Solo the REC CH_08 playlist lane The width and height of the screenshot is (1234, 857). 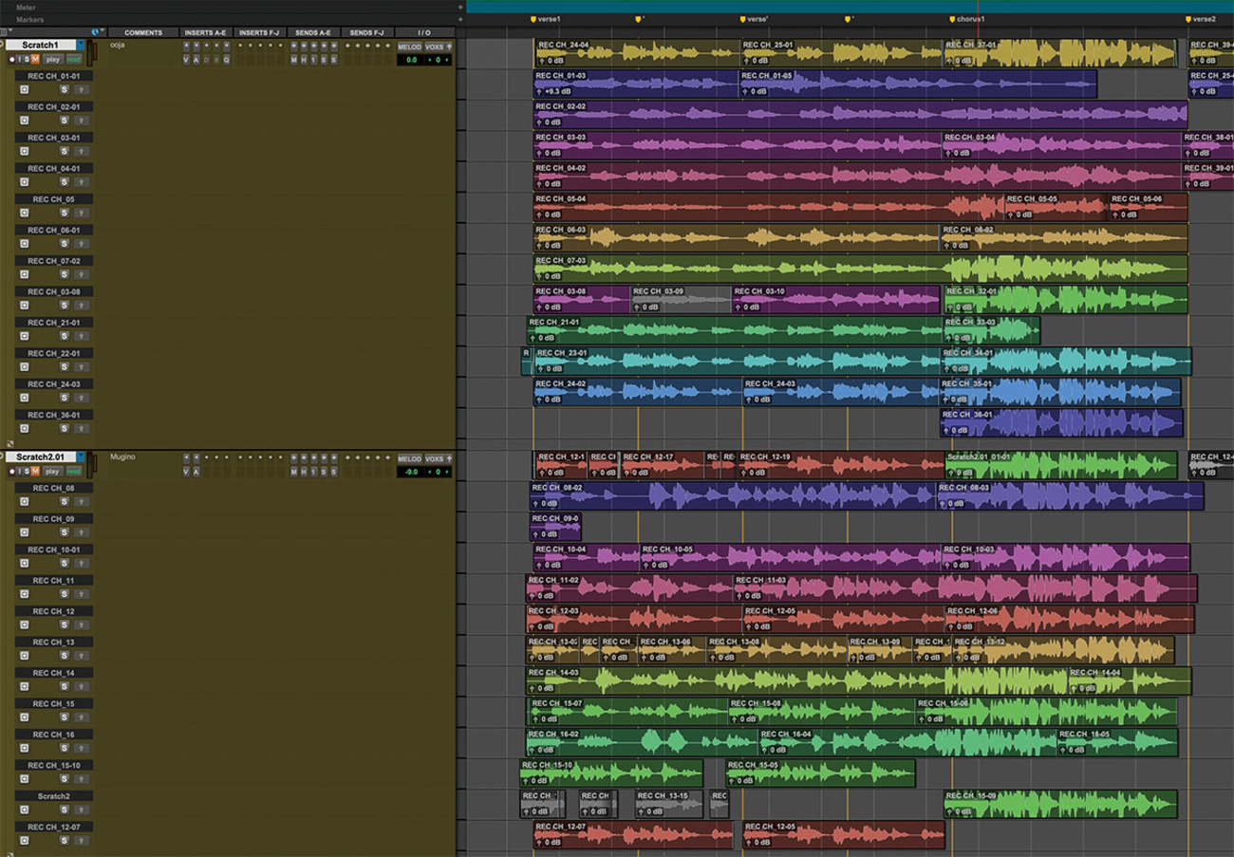65,502
